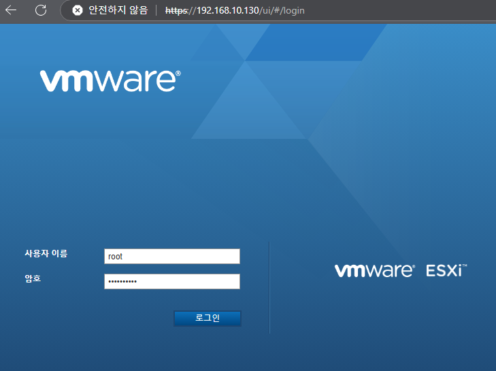The height and width of the screenshot is (371, 496).
Task: Click the 로그인 login button
Action: tap(208, 318)
